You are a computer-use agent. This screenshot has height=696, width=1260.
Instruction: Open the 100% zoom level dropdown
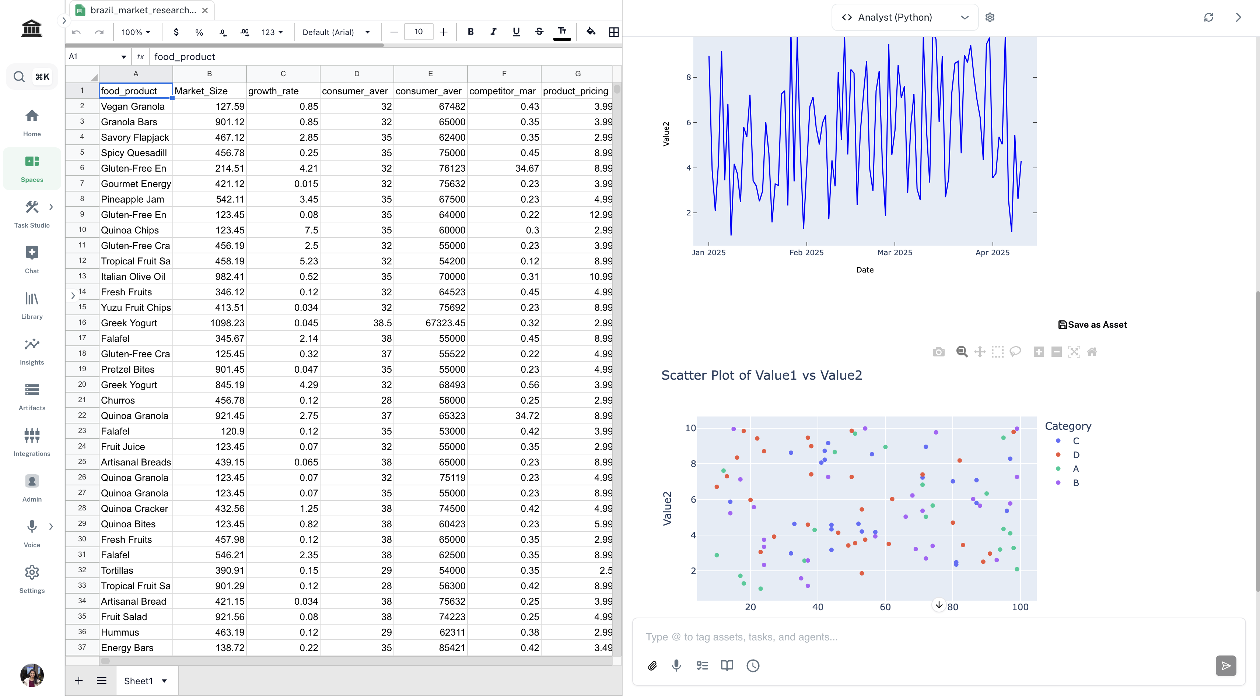coord(136,32)
